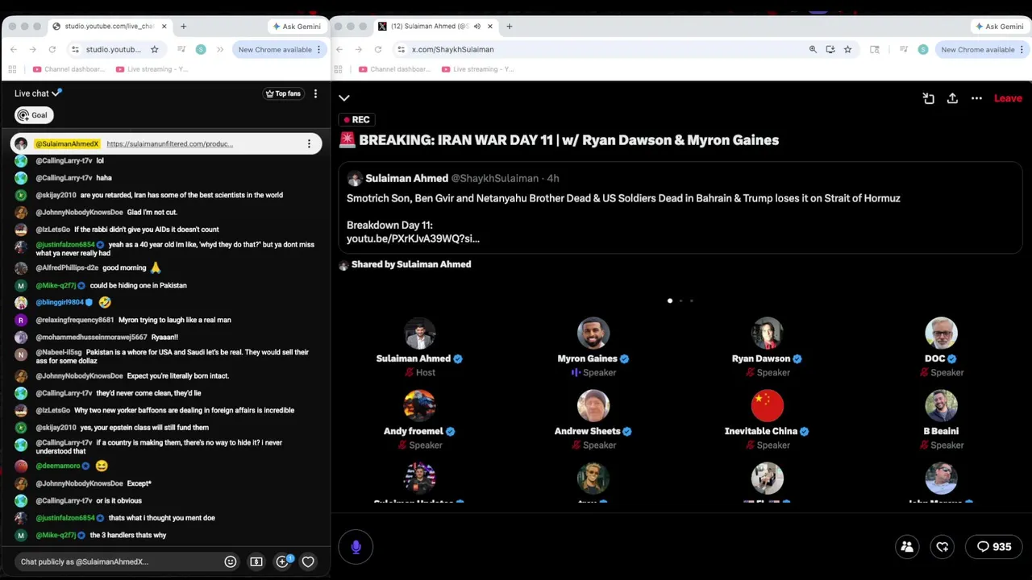Open Live streaming bookmark in X window
Image resolution: width=1032 pixels, height=580 pixels.
coord(477,69)
